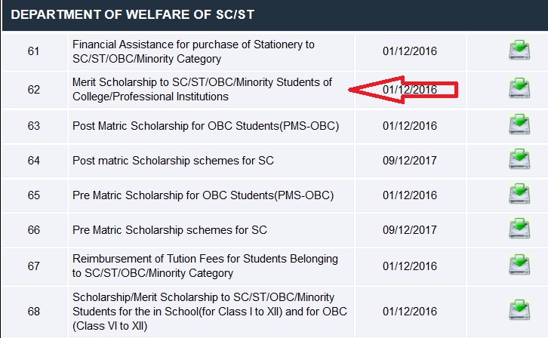Image resolution: width=548 pixels, height=338 pixels.
Task: Open Pre Matric Scholarship schemes for SC
Action: (170, 229)
